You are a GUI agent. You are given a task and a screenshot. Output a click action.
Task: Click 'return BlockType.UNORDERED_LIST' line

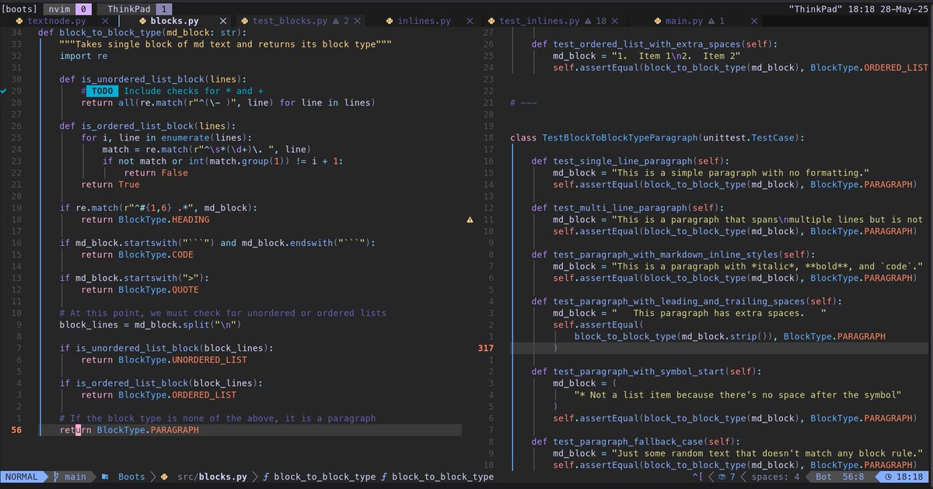click(x=163, y=359)
